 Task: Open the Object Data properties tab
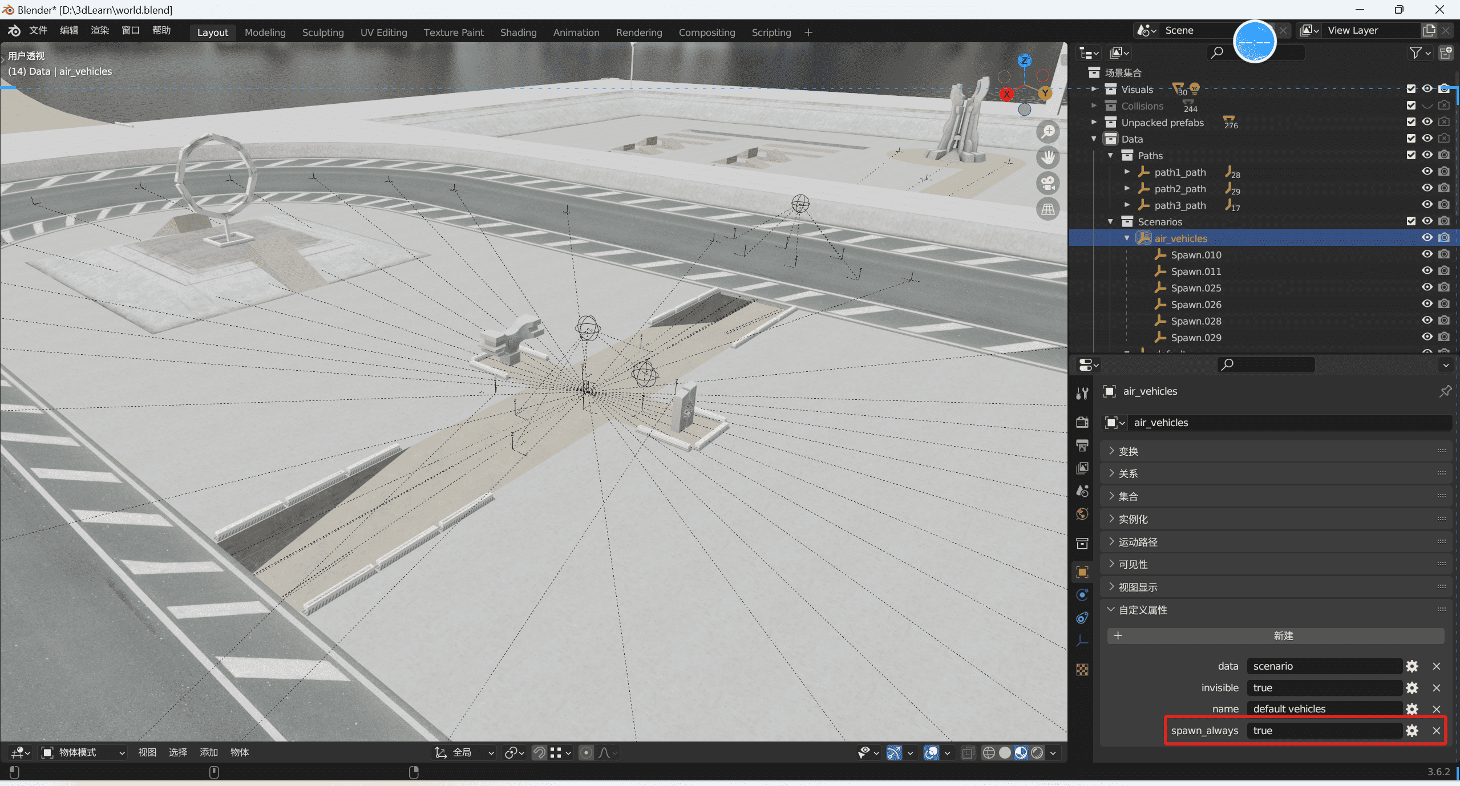click(1082, 641)
